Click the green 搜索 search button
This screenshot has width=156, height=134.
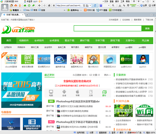(x=147, y=28)
